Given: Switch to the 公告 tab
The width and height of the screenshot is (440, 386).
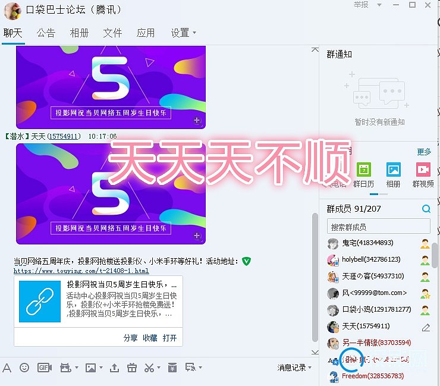Looking at the screenshot, I should [x=46, y=33].
